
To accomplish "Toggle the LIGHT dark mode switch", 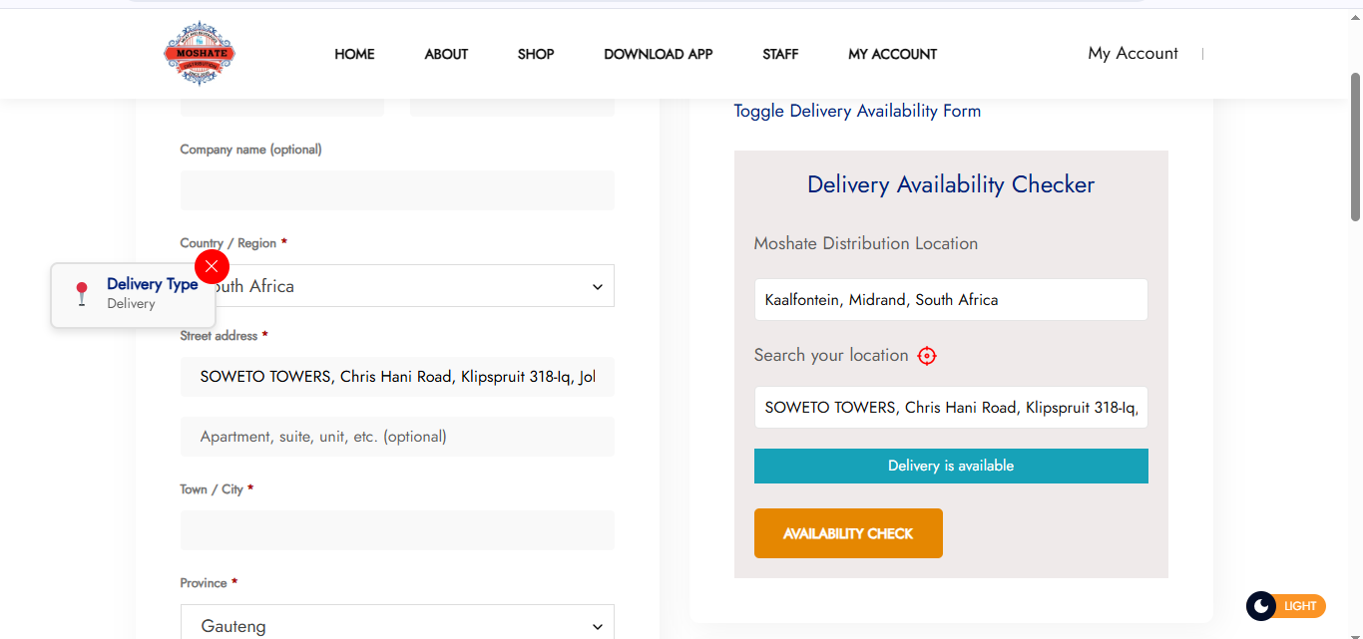I will (x=1285, y=605).
